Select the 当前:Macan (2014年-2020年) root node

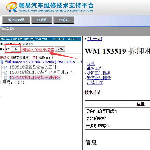tap(43, 62)
